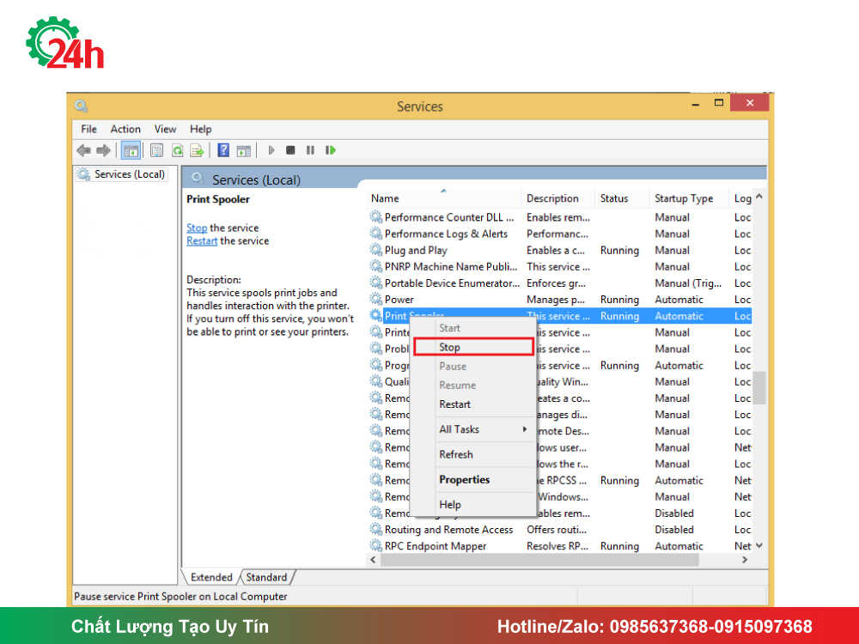Select Services (Local) in the console tree
The image size is (859, 644).
[130, 174]
